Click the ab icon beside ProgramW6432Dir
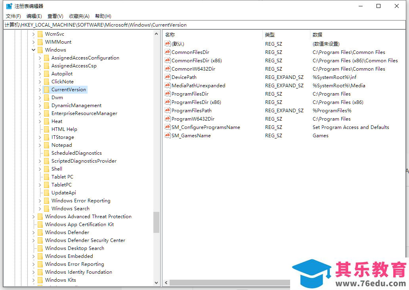The height and width of the screenshot is (290, 409). (168, 119)
